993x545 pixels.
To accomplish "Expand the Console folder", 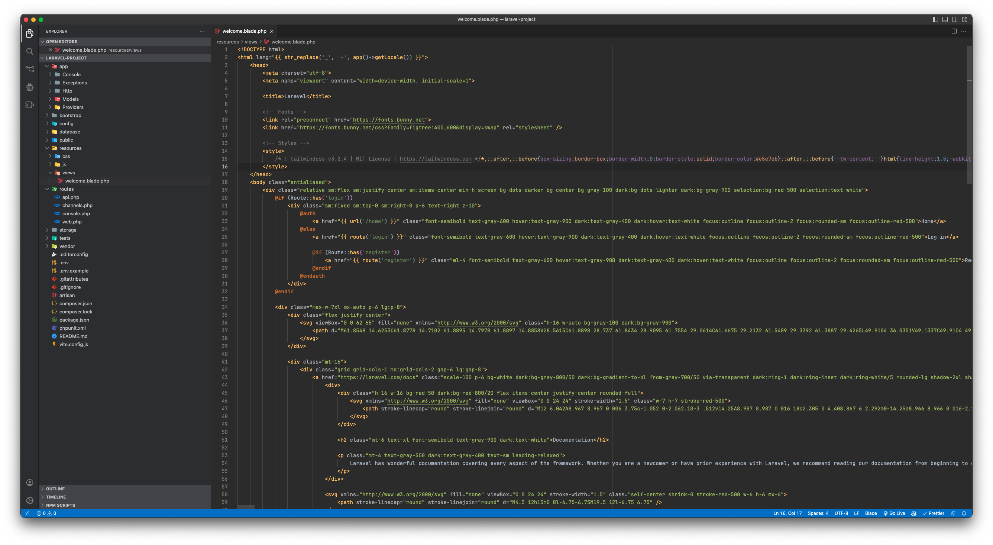I will [x=71, y=74].
